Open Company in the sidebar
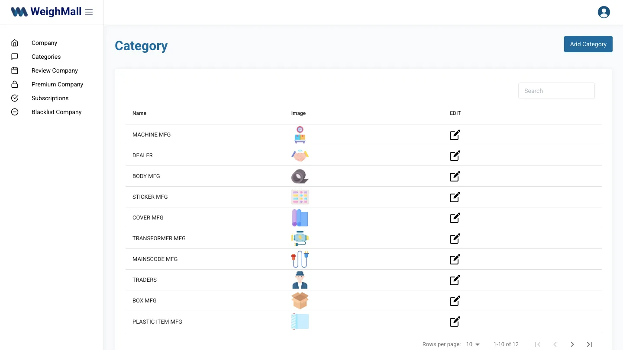623x350 pixels. (x=44, y=43)
